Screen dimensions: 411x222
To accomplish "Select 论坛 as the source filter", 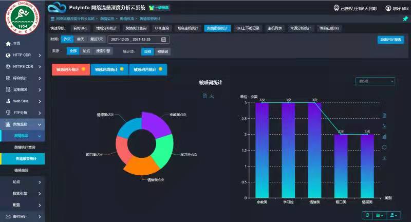I will point(86,51).
